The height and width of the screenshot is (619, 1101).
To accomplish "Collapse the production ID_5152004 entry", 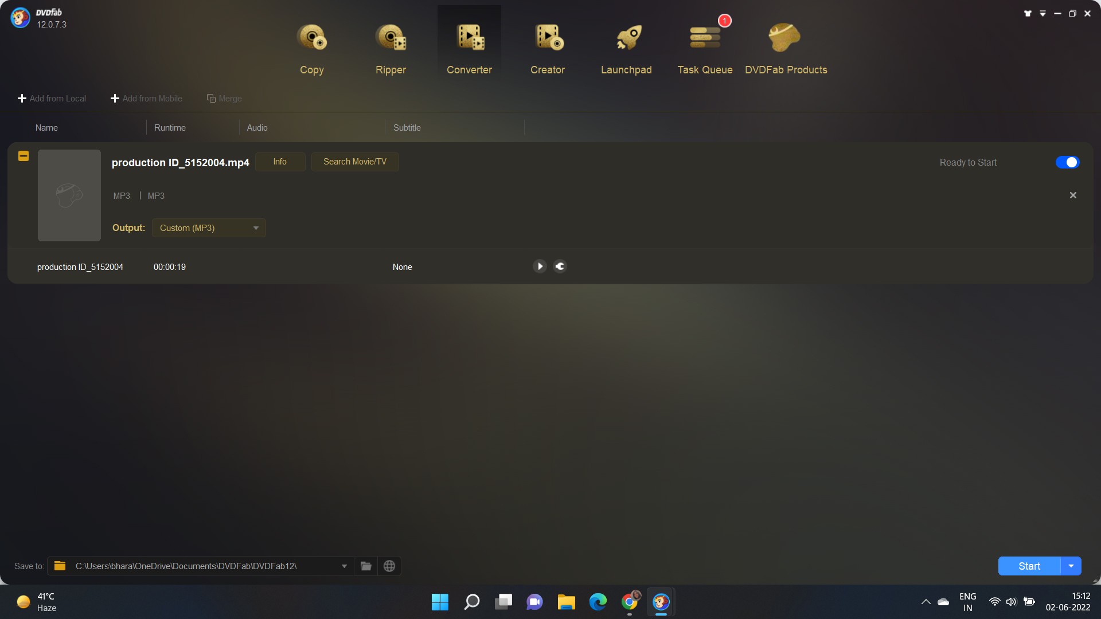I will click(23, 155).
